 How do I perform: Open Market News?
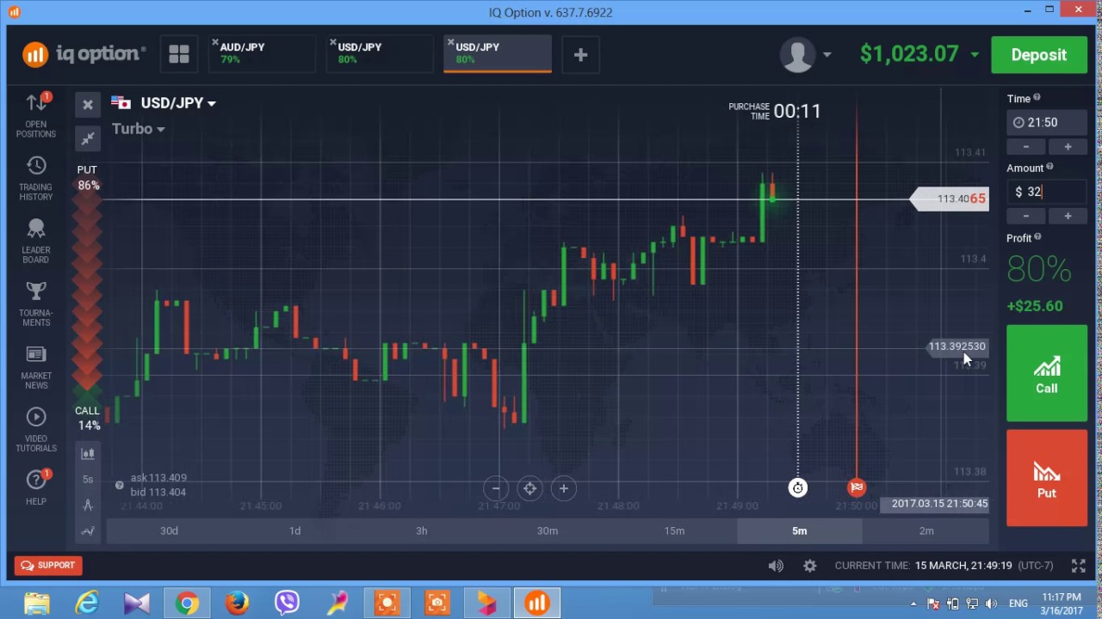(x=36, y=366)
